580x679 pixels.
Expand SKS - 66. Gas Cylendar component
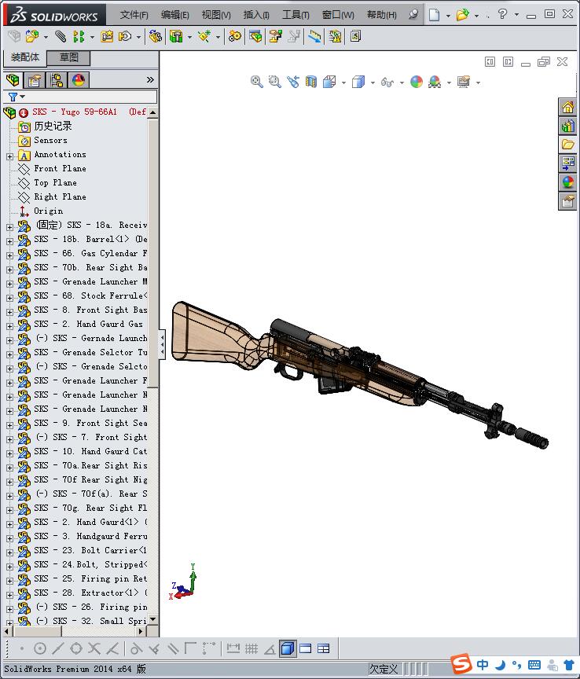click(9, 255)
